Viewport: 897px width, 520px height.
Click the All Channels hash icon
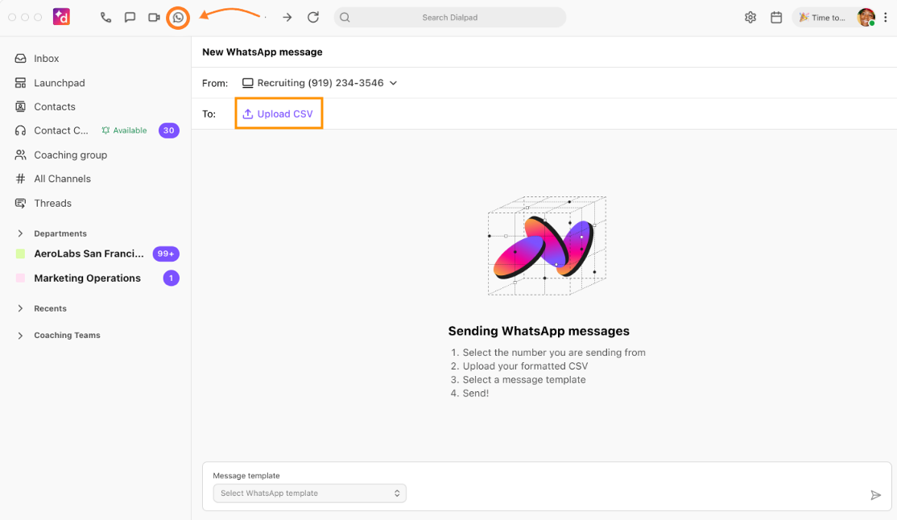(x=21, y=179)
